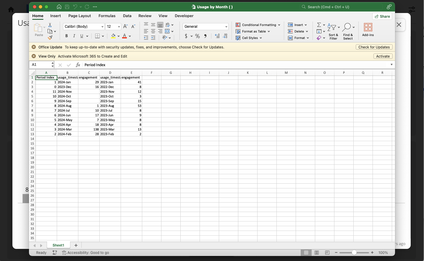Switch to the Page Layout tab

pos(80,16)
